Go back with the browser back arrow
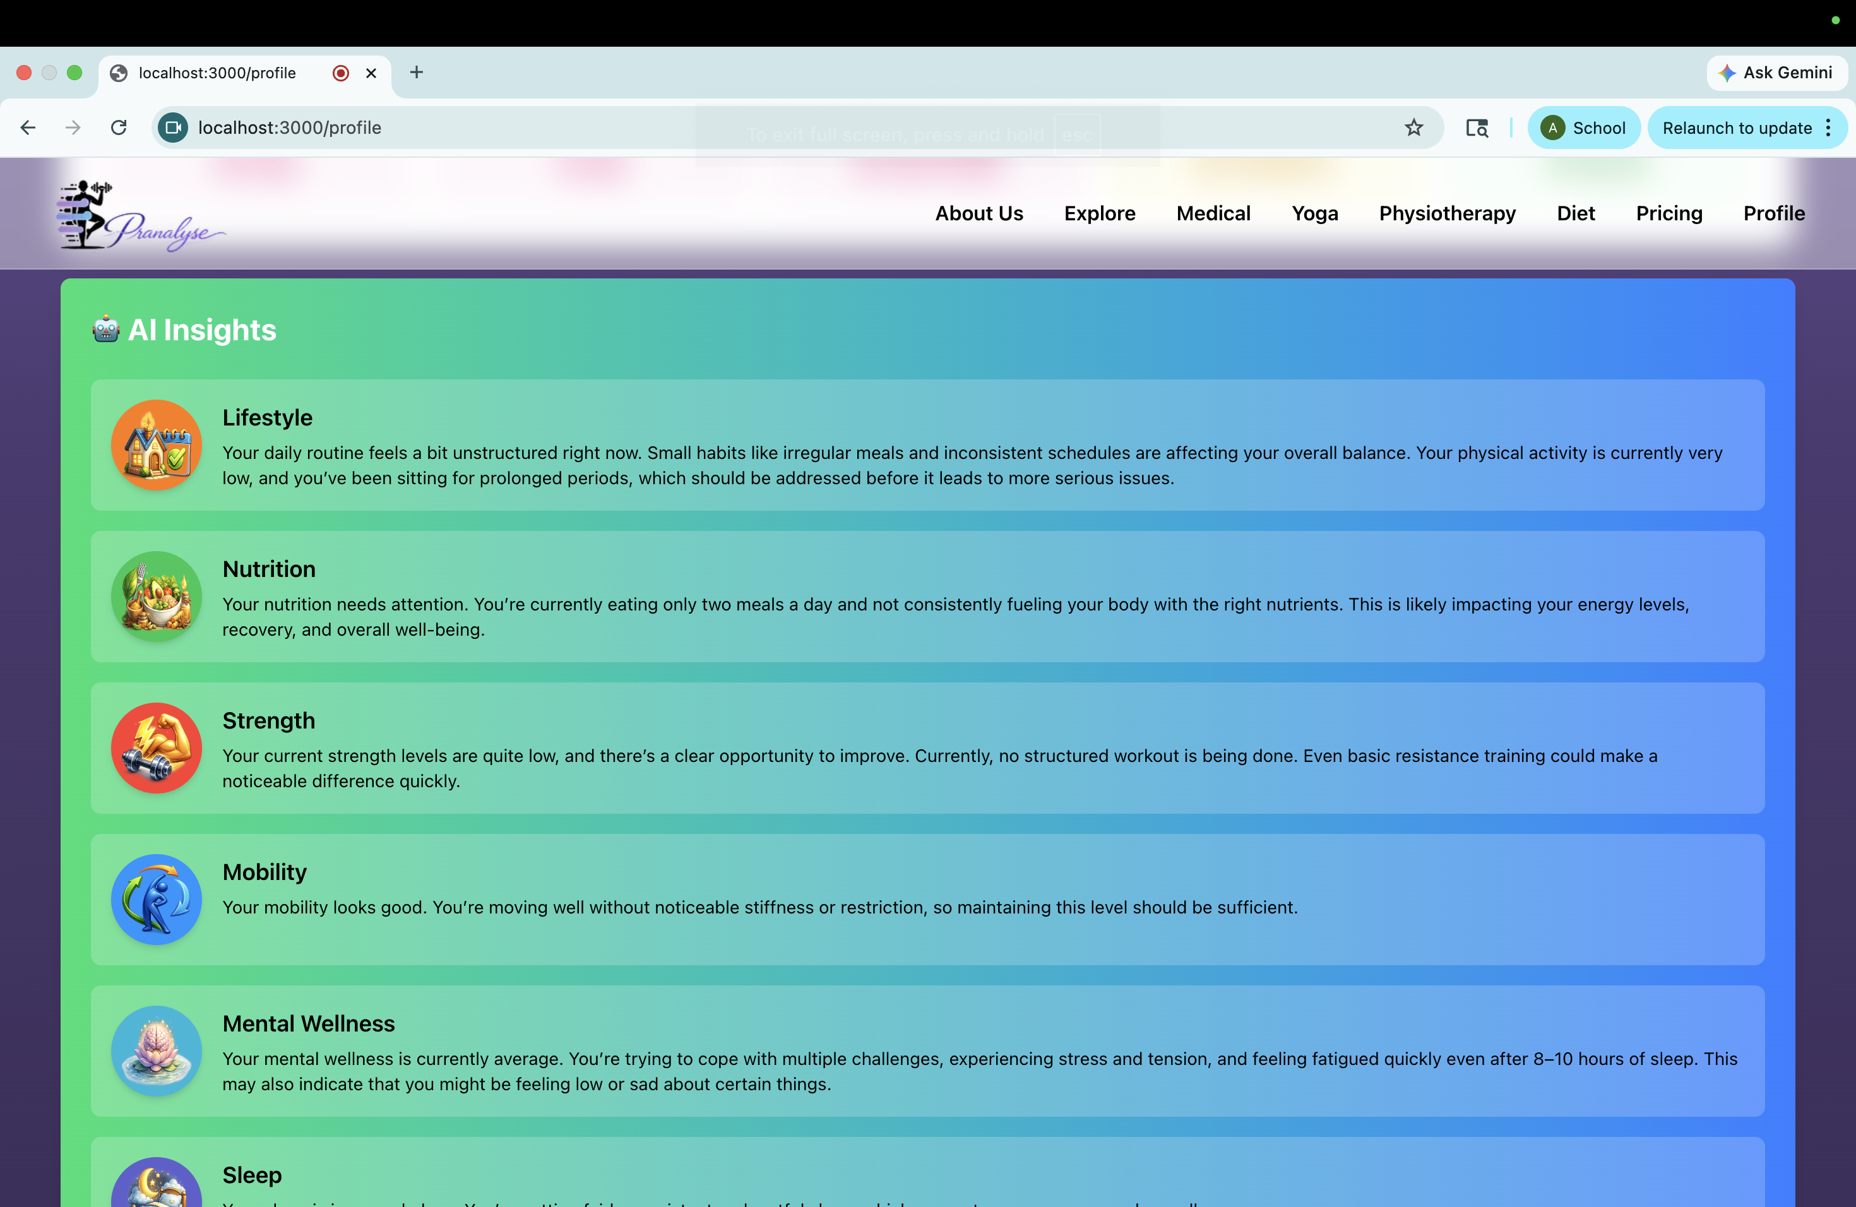This screenshot has width=1856, height=1207. [28, 128]
